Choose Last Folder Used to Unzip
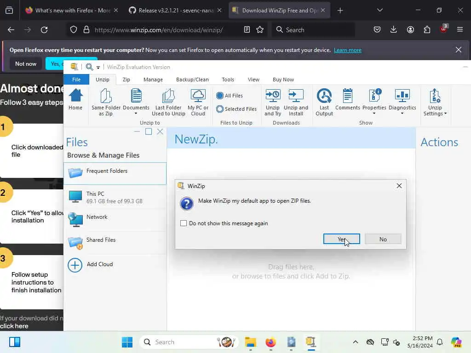The width and height of the screenshot is (471, 353). coord(168,102)
